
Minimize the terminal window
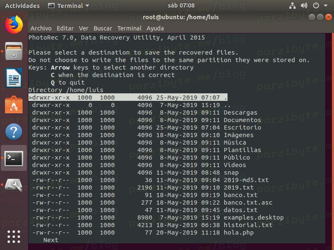312,17
